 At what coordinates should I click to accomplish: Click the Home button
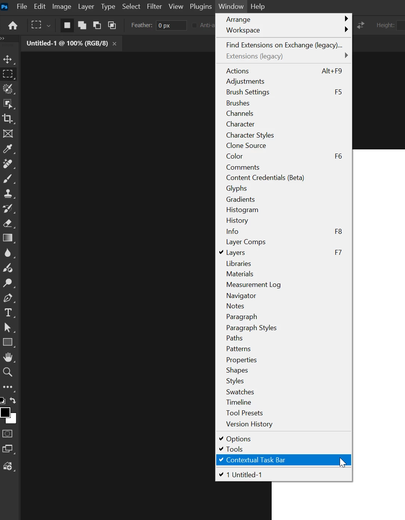13,25
